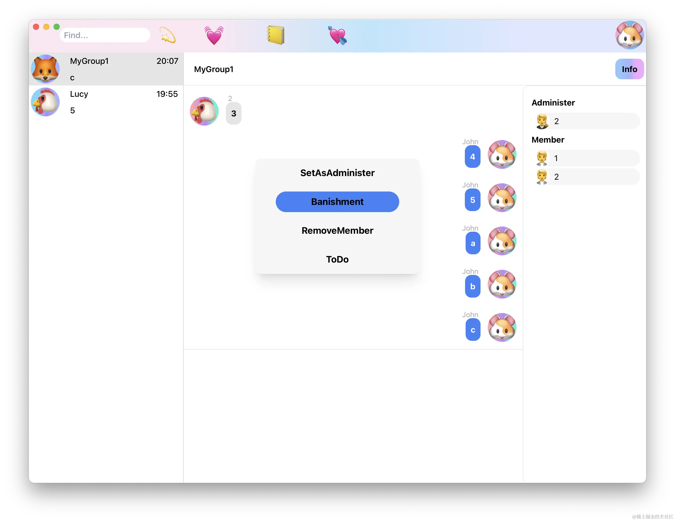Click the ToDo menu entry
This screenshot has height=521, width=675.
(x=337, y=259)
